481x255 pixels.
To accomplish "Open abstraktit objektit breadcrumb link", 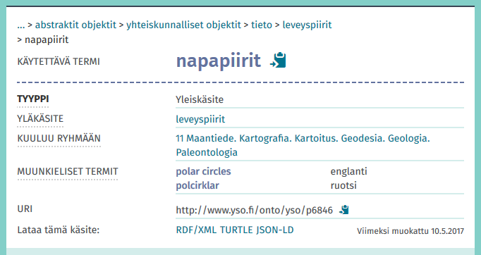I will [75, 25].
